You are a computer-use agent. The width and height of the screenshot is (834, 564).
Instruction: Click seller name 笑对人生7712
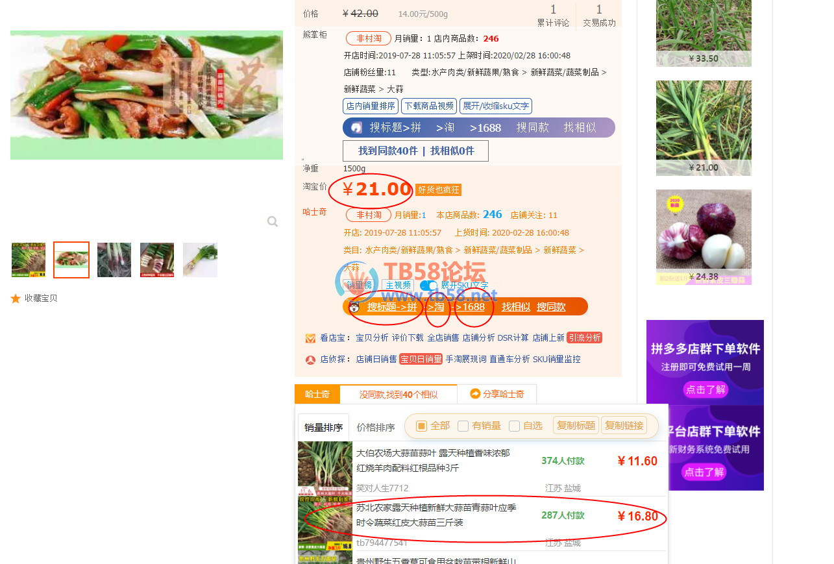pos(382,489)
